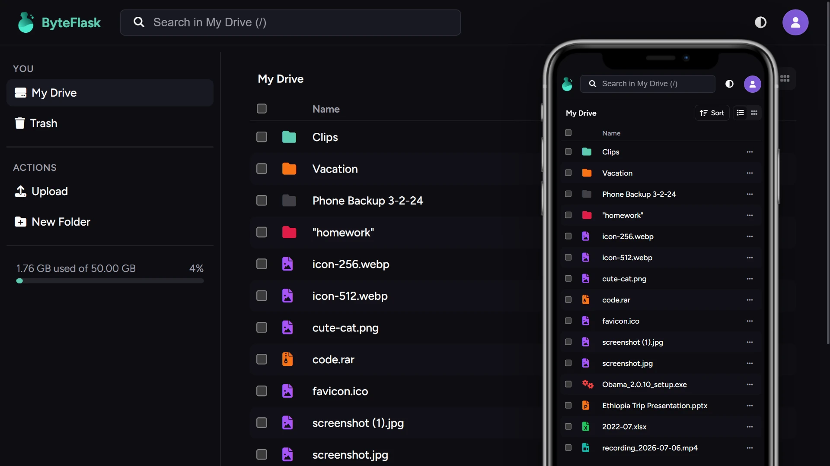
Task: Click the gray Phone Backup folder icon in desktop list
Action: click(289, 201)
